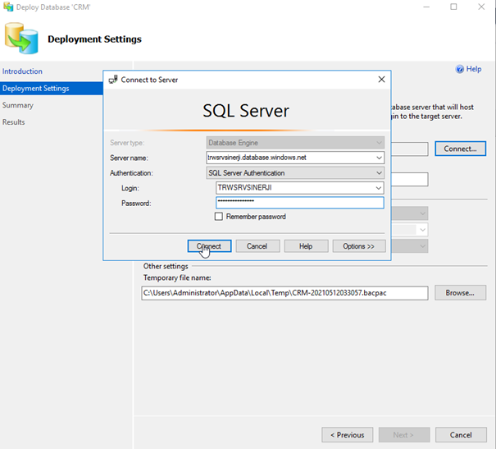
Task: Click Connect button in the dialog
Action: coord(209,246)
